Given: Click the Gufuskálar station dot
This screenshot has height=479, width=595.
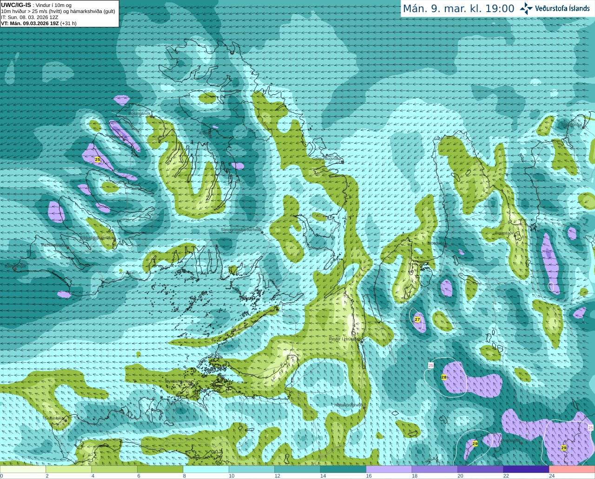Looking at the screenshot, I should (x=66, y=420).
